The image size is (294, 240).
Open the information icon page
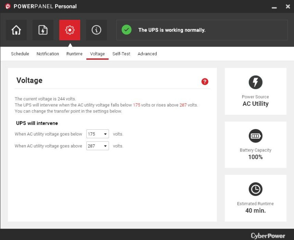click(96, 30)
